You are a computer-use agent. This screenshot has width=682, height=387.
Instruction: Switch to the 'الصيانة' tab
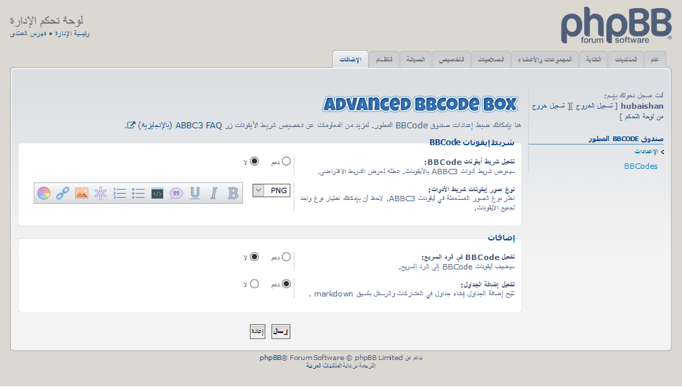tap(415, 59)
